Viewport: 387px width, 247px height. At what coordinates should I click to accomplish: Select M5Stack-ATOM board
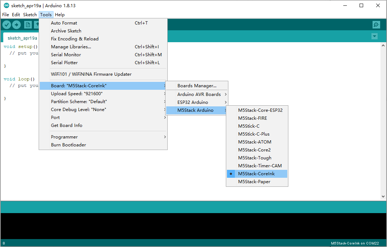coord(257,142)
